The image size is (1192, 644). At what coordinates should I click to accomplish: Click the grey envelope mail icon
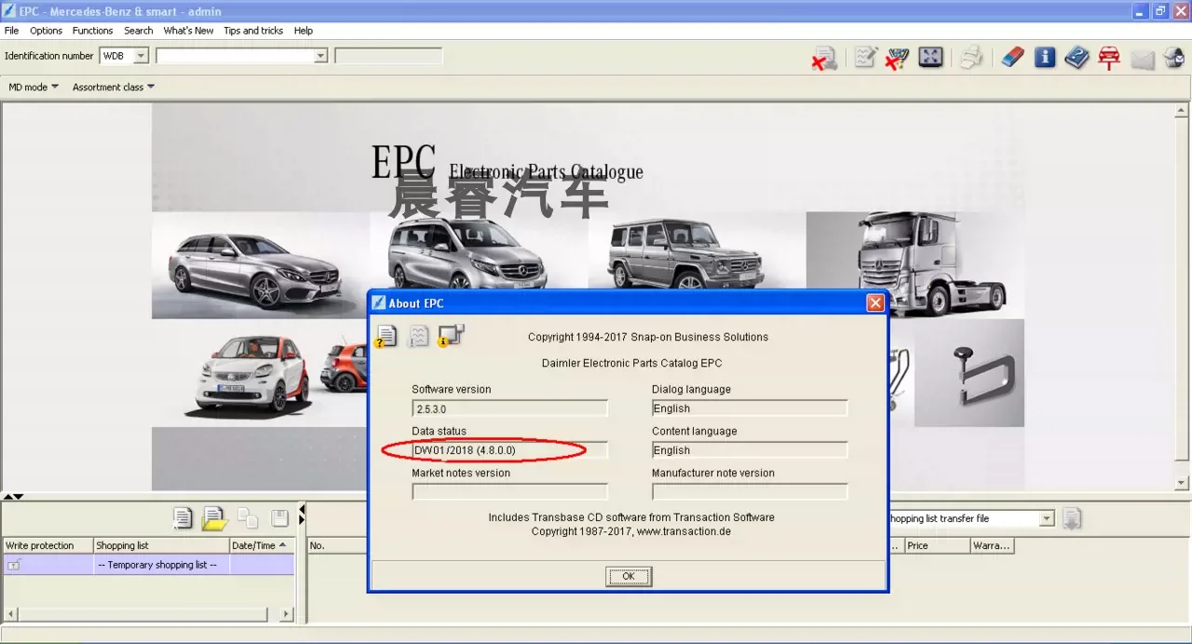coord(1143,60)
